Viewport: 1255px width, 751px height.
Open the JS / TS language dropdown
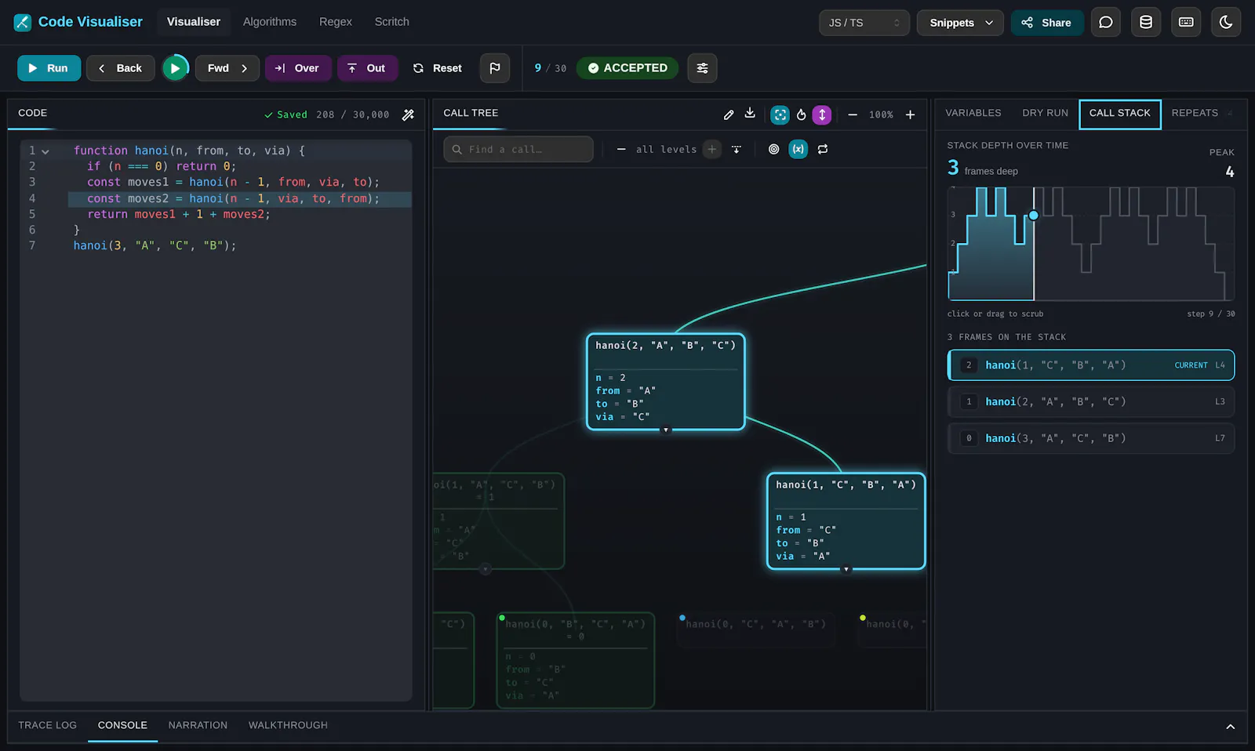tap(864, 23)
